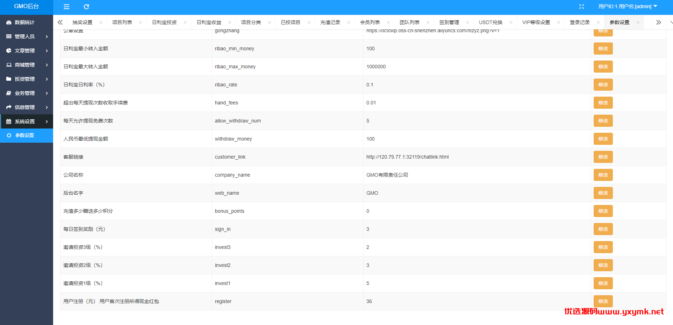Click 修改 for invest1 row

pos(603,283)
